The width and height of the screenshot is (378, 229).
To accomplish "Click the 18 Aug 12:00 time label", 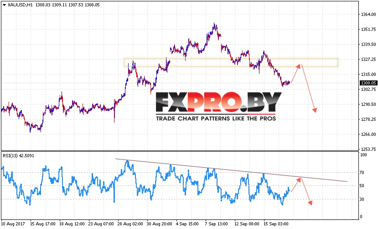I will click(x=72, y=224).
